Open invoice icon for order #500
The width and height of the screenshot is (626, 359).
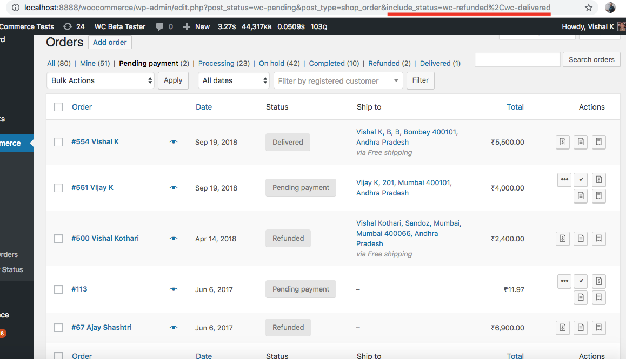coord(563,239)
